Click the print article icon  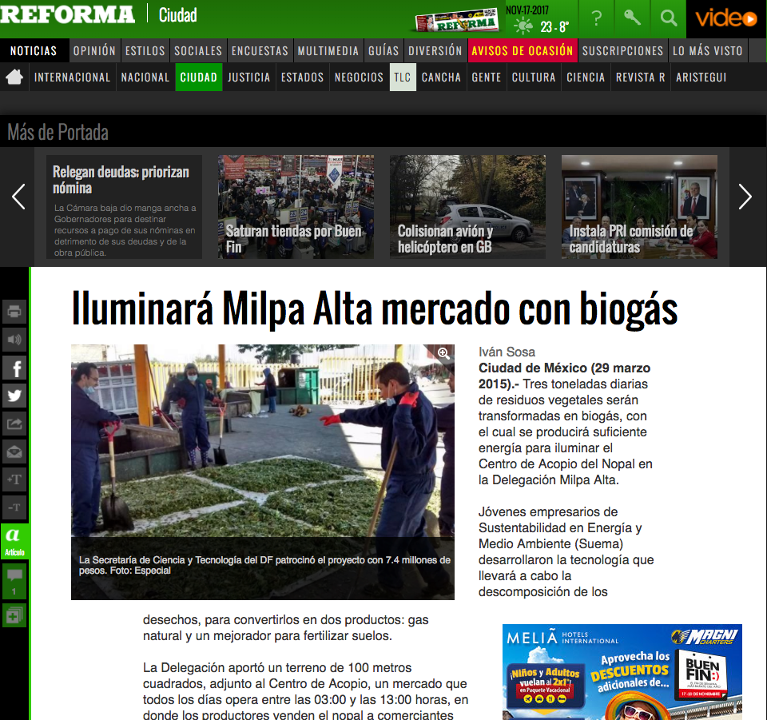pyautogui.click(x=14, y=312)
